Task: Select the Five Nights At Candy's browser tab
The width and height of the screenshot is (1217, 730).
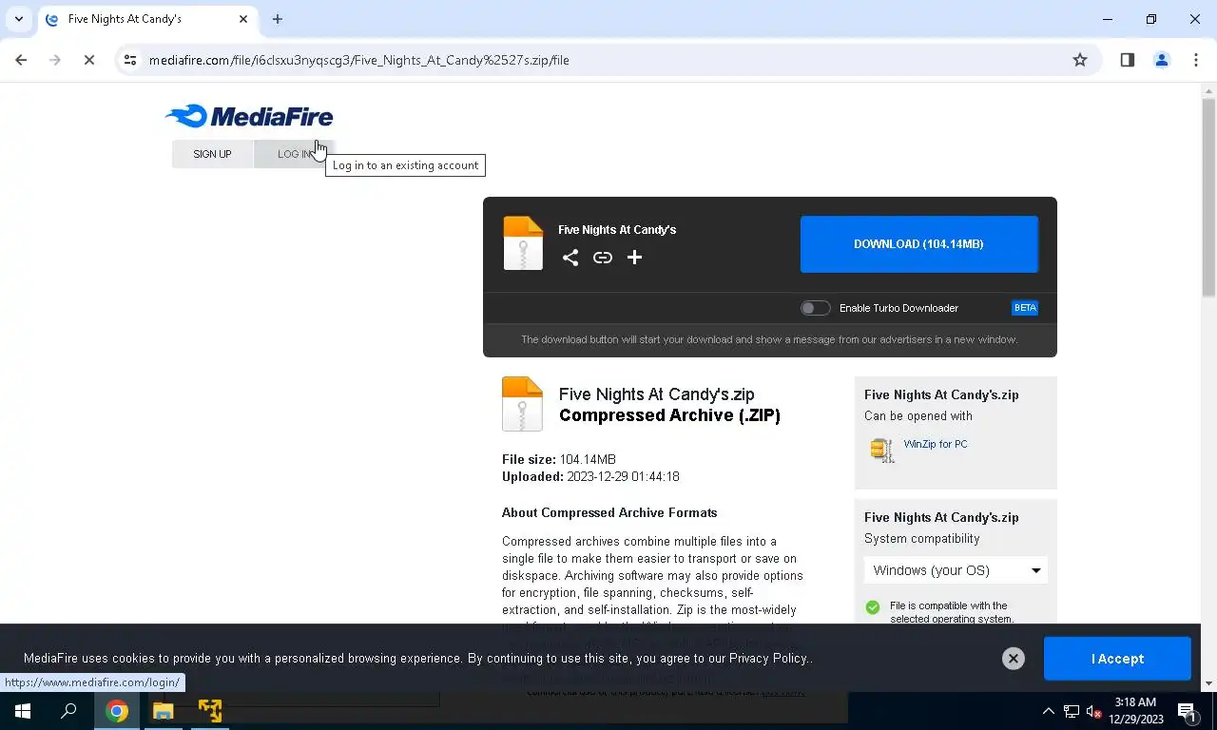Action: [x=146, y=19]
